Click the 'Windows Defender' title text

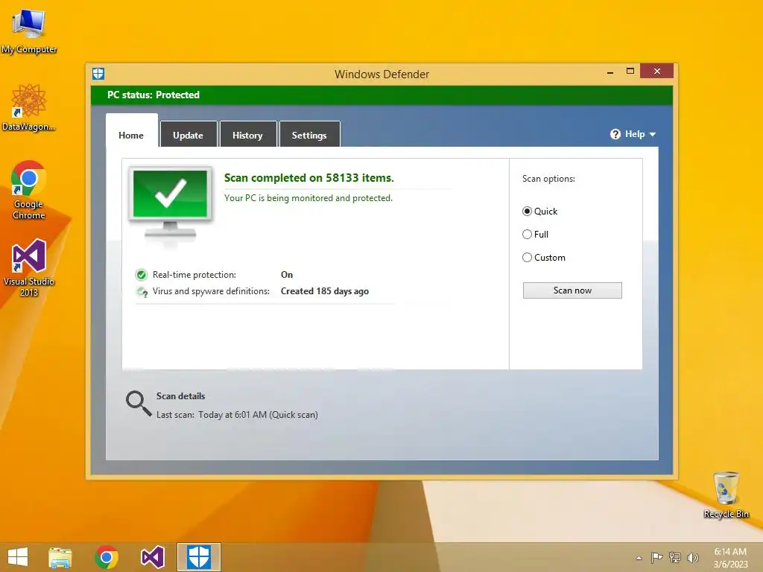tap(382, 74)
